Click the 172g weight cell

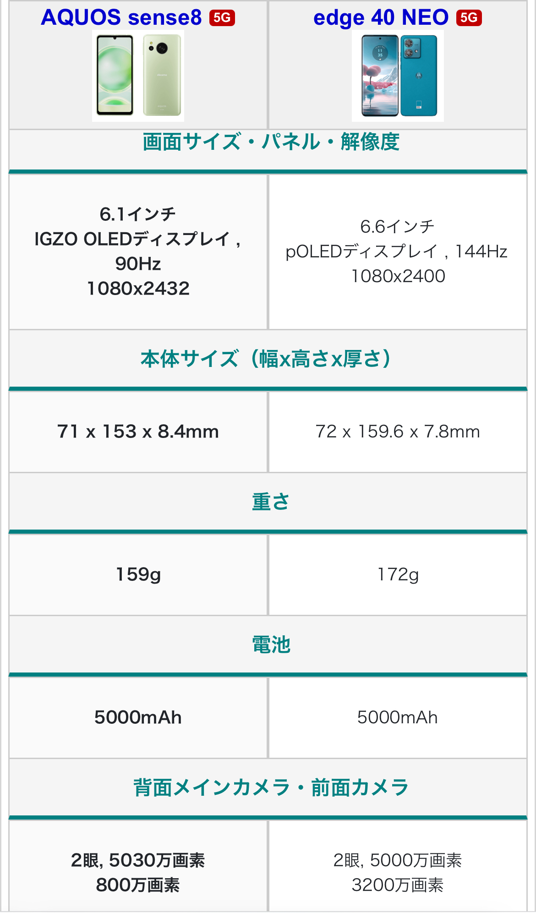397,574
